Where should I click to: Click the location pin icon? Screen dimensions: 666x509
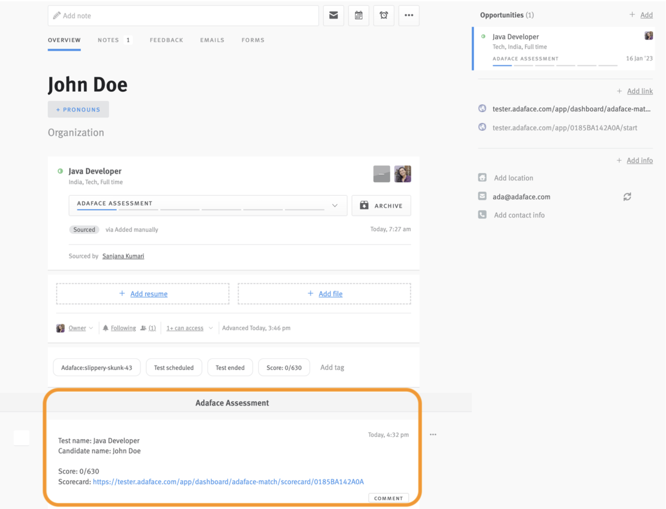tap(482, 177)
